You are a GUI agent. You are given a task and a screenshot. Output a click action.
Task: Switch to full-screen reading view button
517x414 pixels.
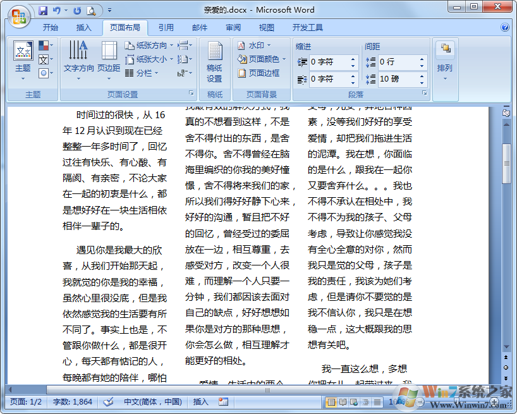click(342, 402)
